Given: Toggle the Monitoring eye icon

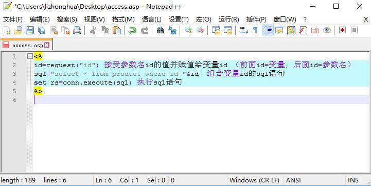Looking at the screenshot, I should (x=327, y=30).
